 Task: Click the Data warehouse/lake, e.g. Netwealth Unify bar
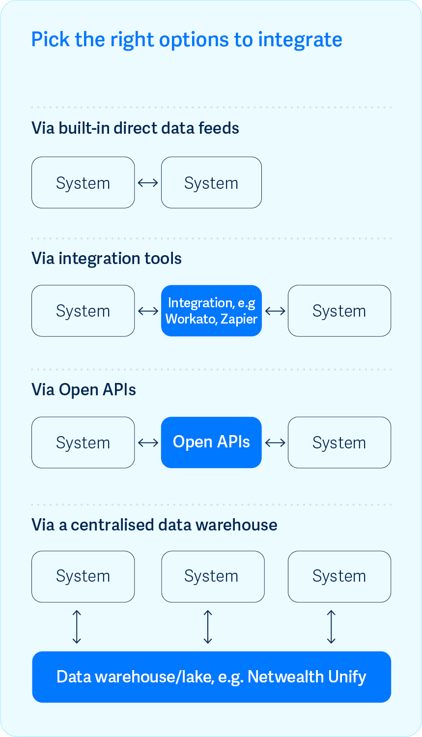coord(211,677)
